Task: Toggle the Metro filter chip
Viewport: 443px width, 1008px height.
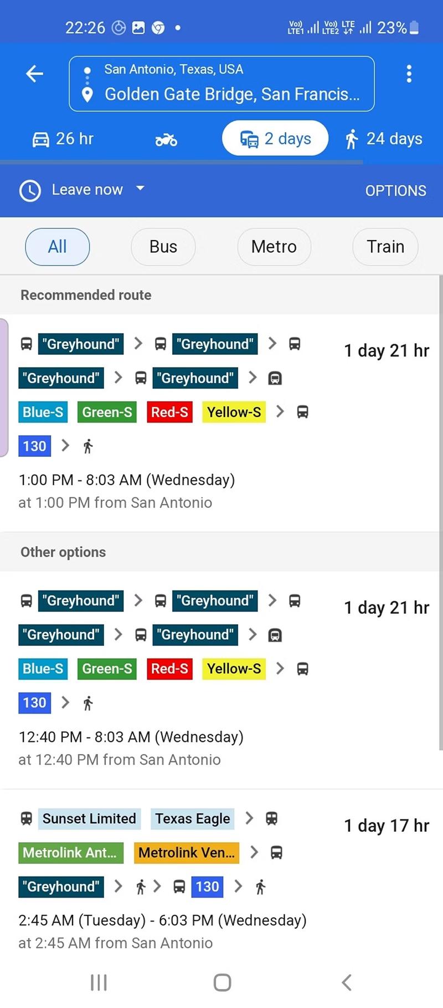Action: click(274, 247)
